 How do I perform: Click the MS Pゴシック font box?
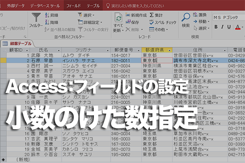229,18
